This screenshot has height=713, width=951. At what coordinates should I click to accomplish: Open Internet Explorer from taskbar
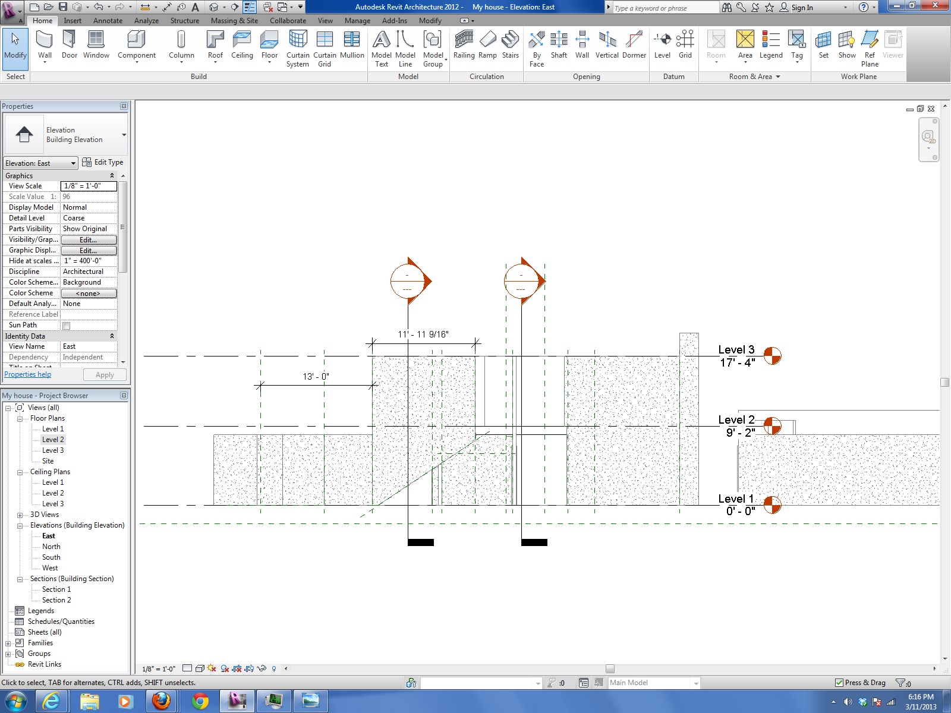pyautogui.click(x=52, y=701)
